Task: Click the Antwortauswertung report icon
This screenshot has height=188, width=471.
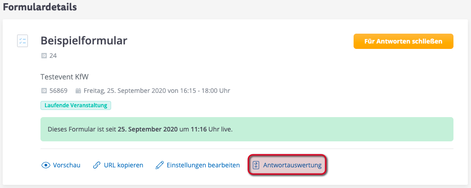Action: (x=256, y=165)
